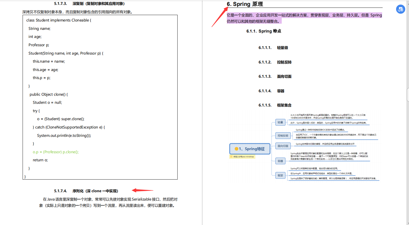The width and height of the screenshot is (409, 225).
Task: Click paragraph line starting "在 Java 语言里深复制一个对象"
Action: pyautogui.click(x=110, y=199)
